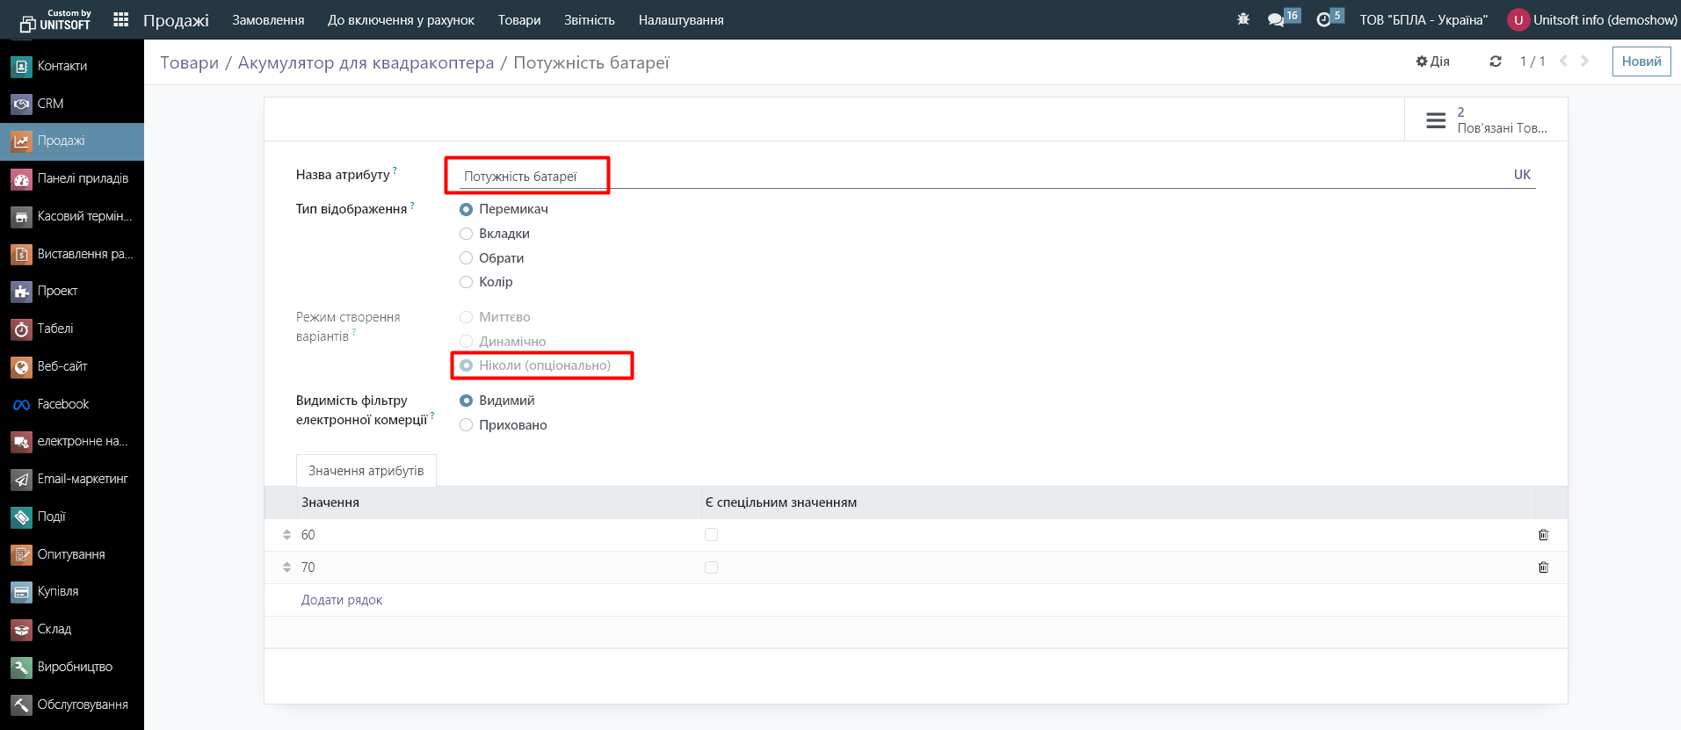
Task: Switch to the Значення атрибутів tab
Action: point(366,471)
